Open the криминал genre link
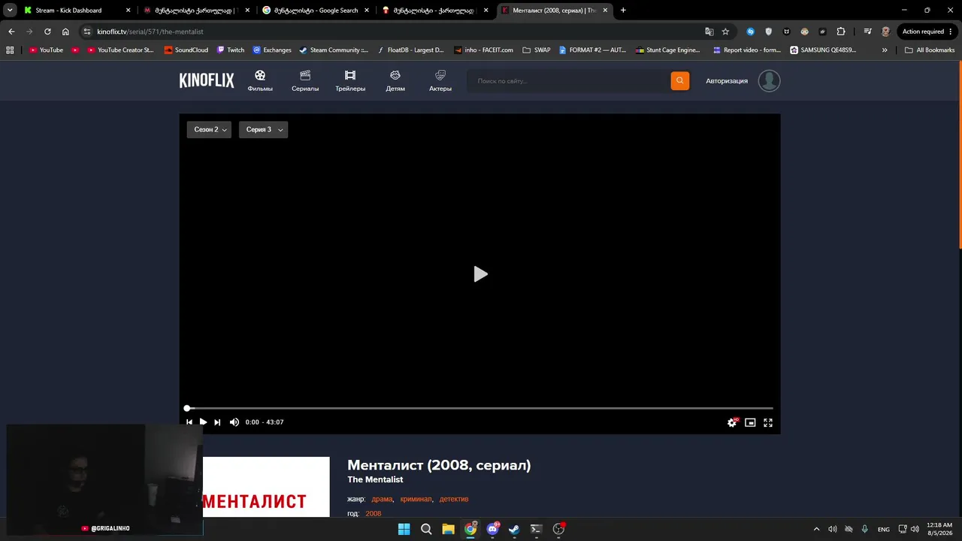 [x=416, y=499]
